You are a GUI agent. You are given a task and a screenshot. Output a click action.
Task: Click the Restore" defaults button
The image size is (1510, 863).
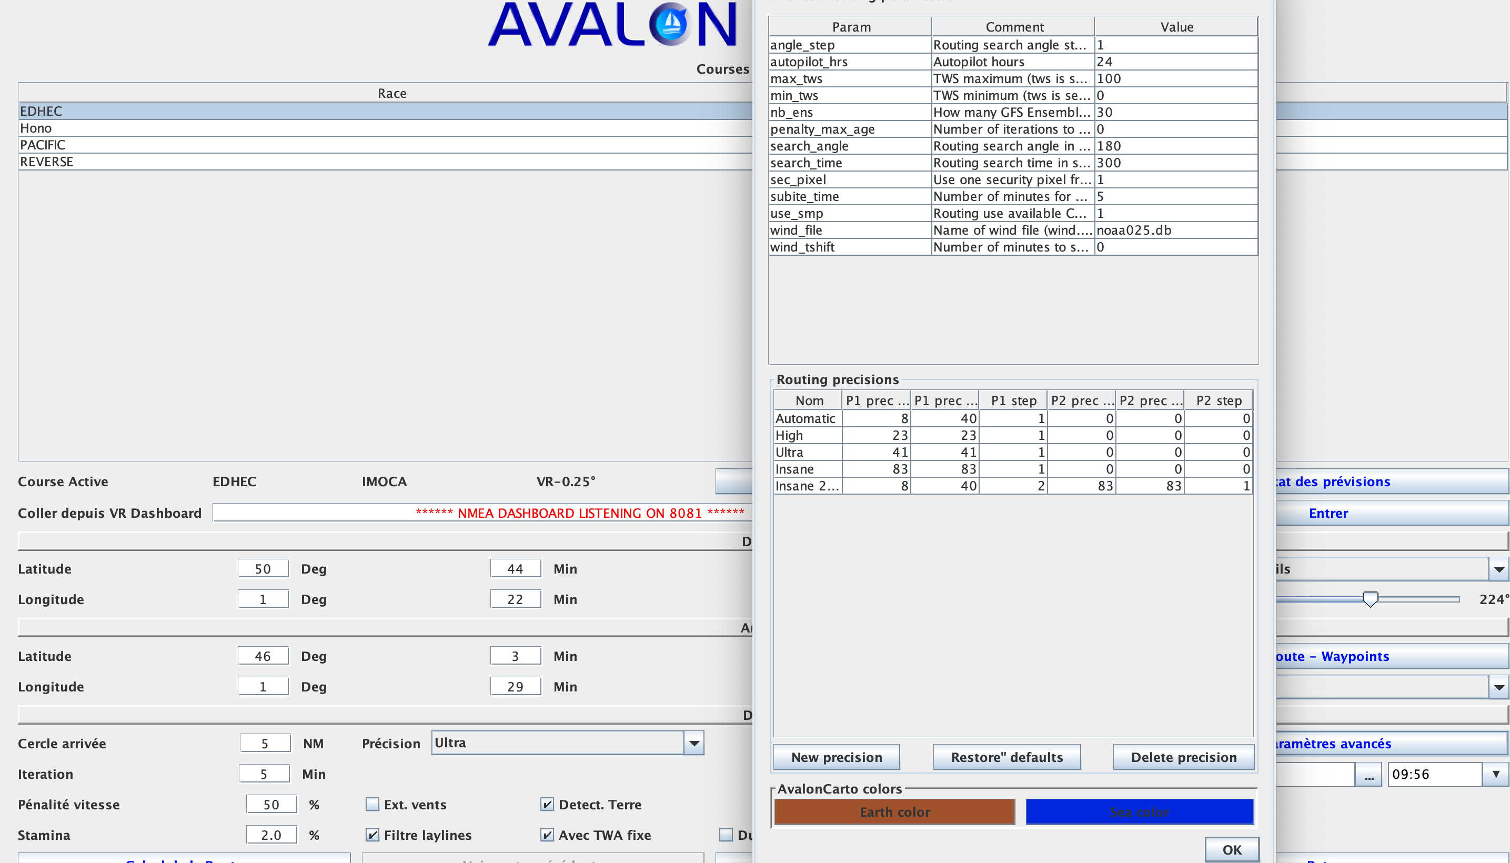click(1007, 757)
